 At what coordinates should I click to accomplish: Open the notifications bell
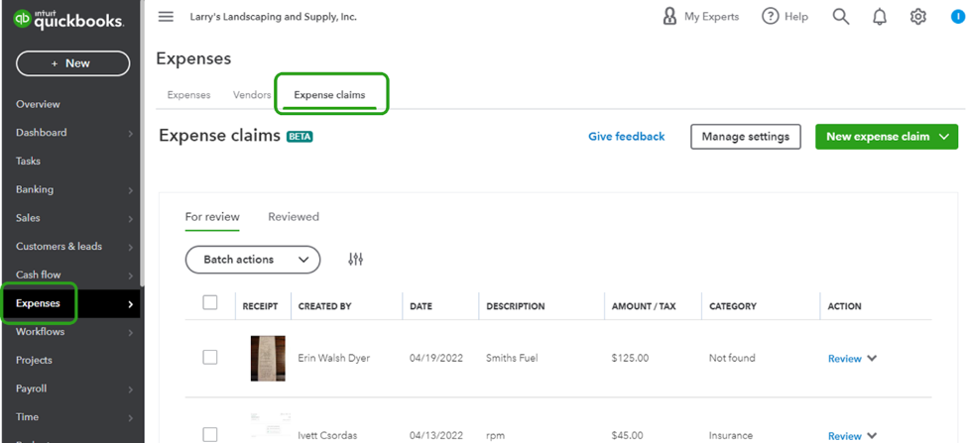[880, 17]
